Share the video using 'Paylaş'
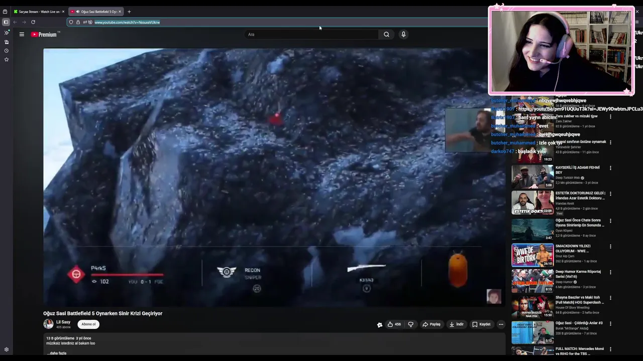The width and height of the screenshot is (643, 361). coord(432,324)
